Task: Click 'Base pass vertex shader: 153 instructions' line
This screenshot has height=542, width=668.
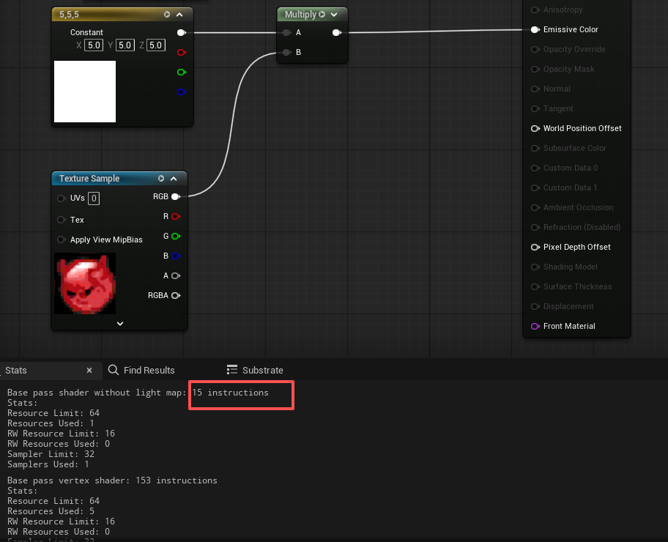Action: pyautogui.click(x=112, y=480)
